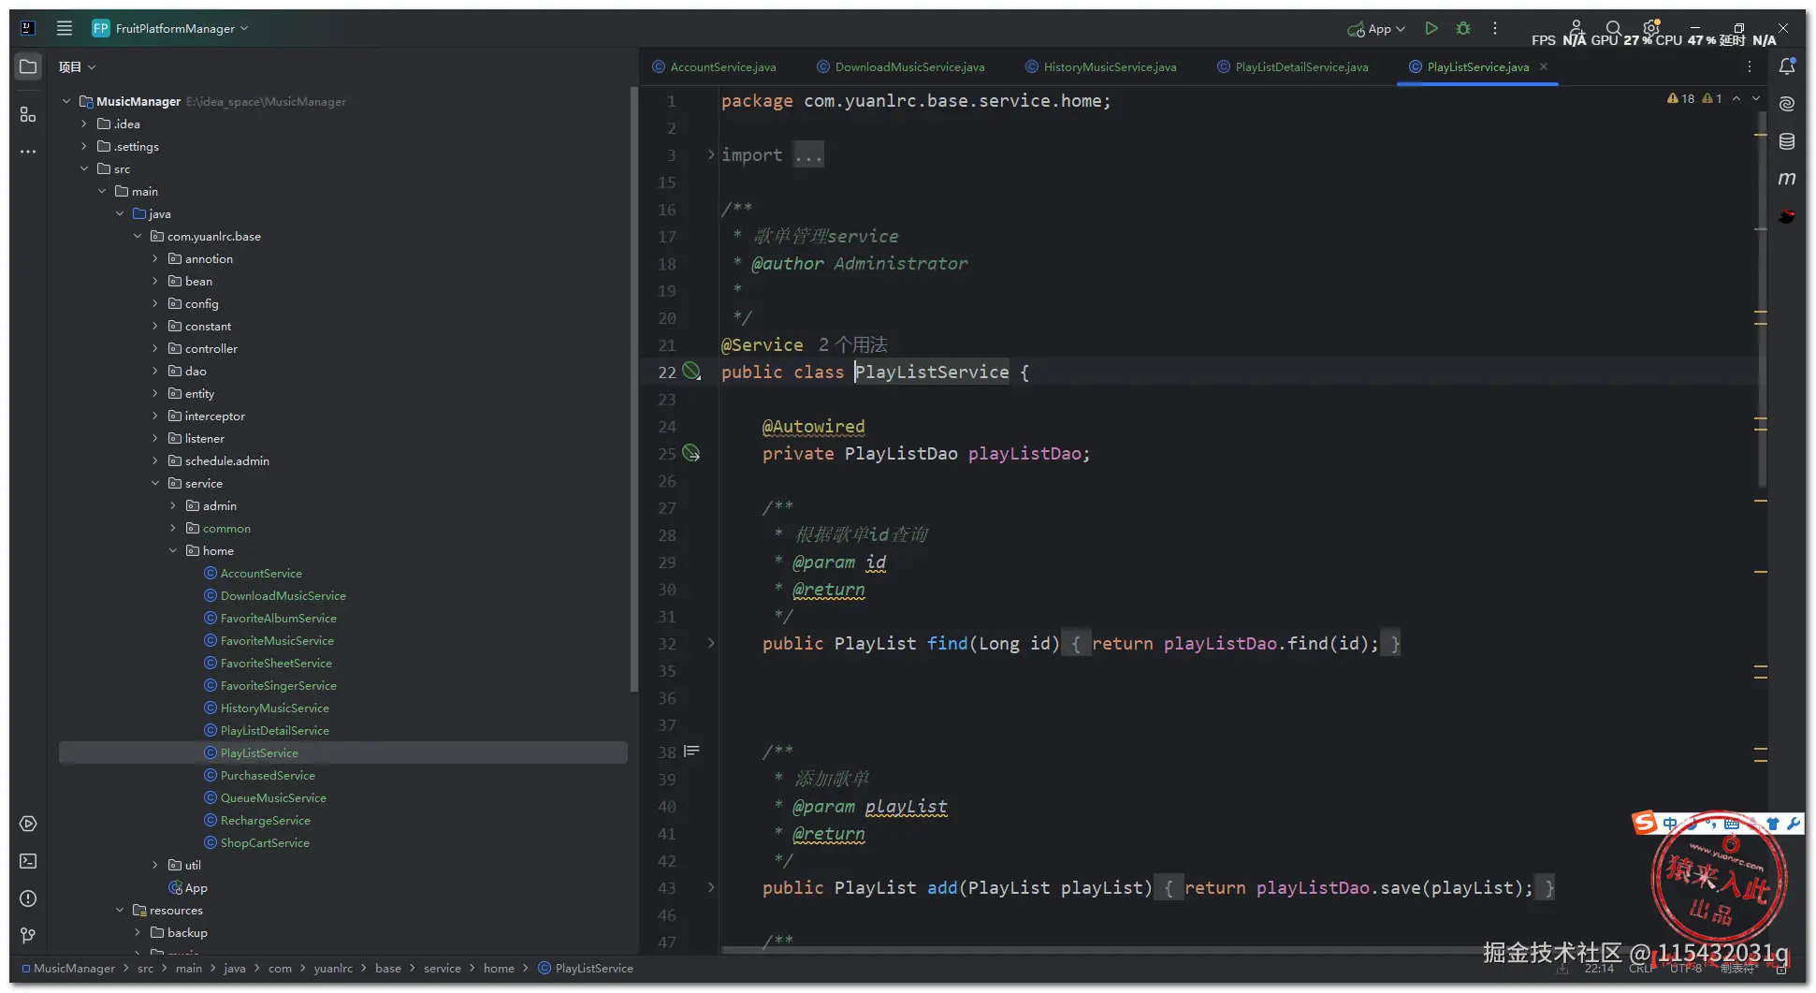This screenshot has height=993, width=1816.
Task: Click the editor vertical scrollbar
Action: coord(1762,299)
